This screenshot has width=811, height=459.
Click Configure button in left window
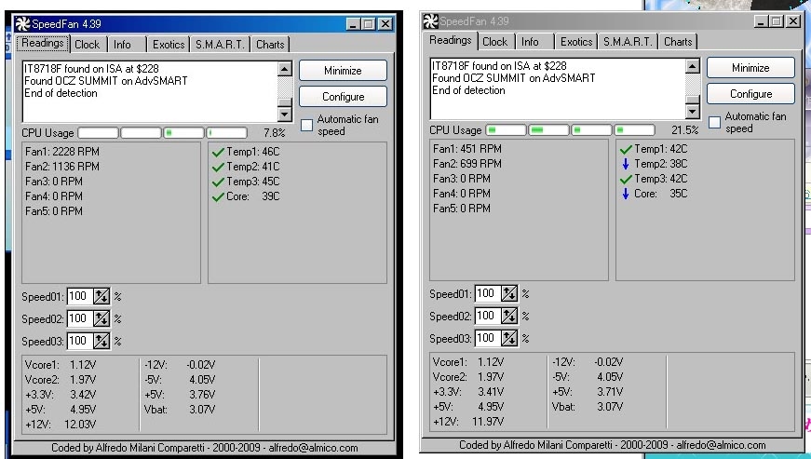(343, 97)
